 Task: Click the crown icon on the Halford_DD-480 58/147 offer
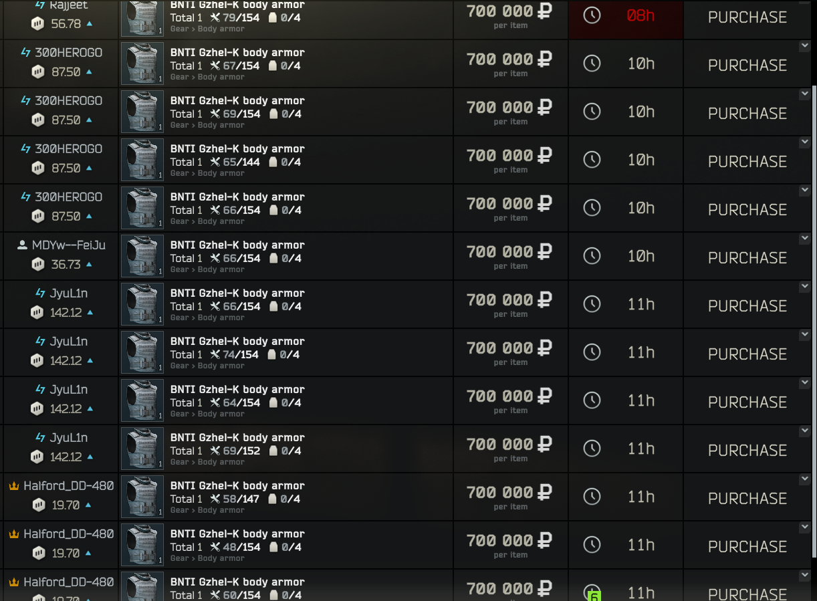pyautogui.click(x=13, y=486)
